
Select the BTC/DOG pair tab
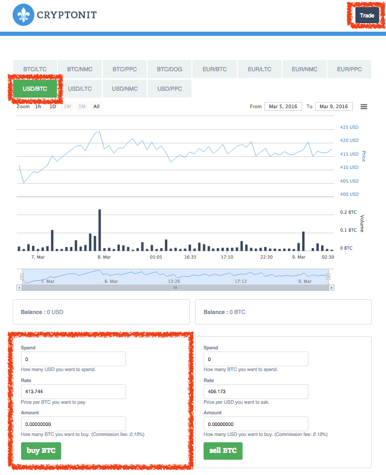[x=170, y=69]
